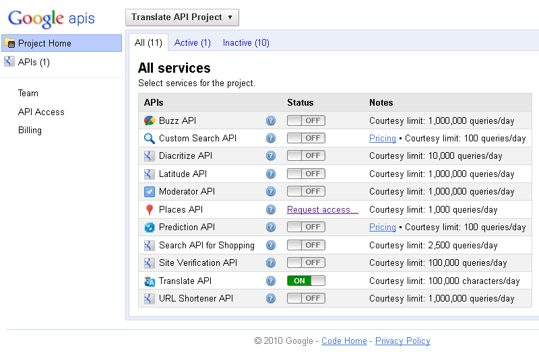The height and width of the screenshot is (352, 539).
Task: Click the 'Search API for Shopping' name
Action: 207,245
